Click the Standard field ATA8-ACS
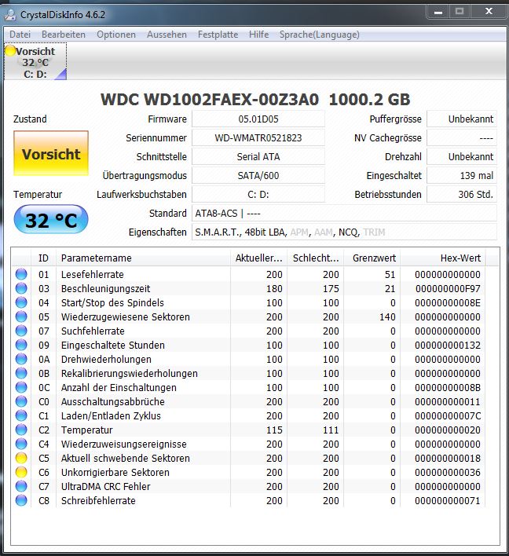 click(344, 213)
